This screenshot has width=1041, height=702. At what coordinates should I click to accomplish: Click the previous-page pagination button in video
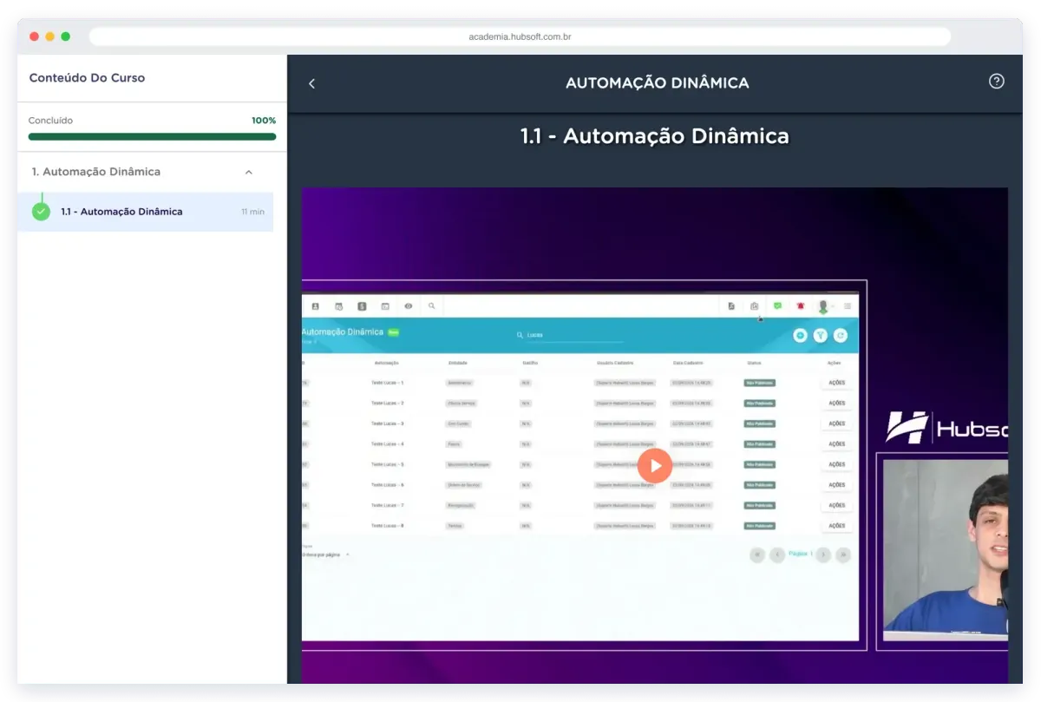point(778,554)
